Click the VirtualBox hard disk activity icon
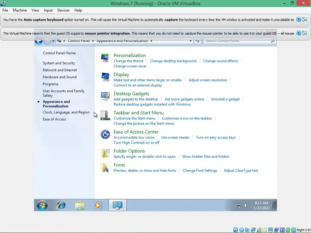 (235, 230)
